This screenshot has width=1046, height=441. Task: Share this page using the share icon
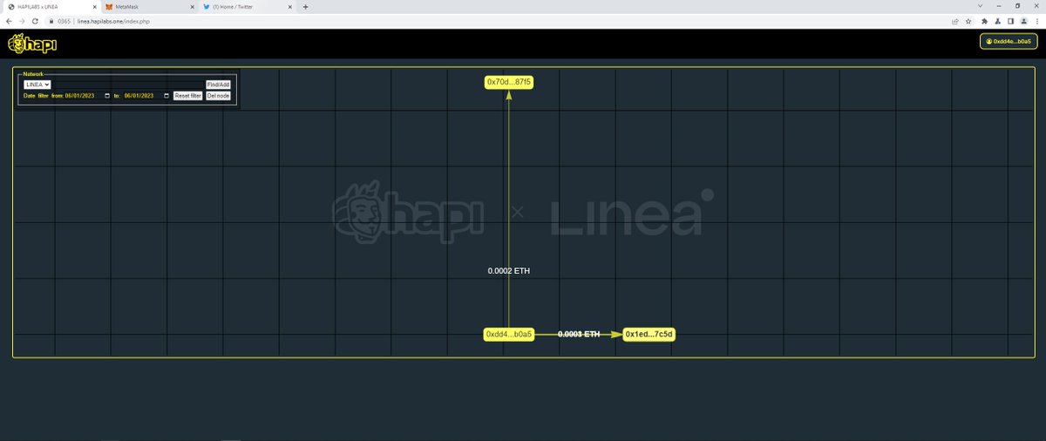pyautogui.click(x=955, y=21)
